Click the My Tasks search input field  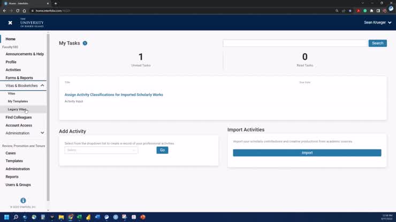(x=295, y=43)
